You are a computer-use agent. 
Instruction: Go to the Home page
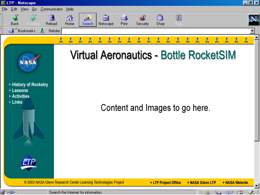click(x=70, y=20)
